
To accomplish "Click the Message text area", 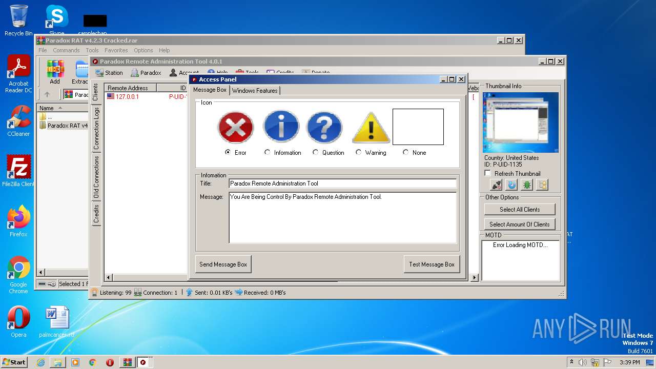I will [x=342, y=217].
